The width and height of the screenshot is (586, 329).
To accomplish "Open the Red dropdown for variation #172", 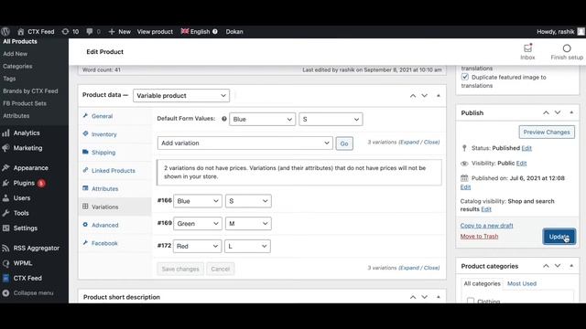I will [x=197, y=246].
